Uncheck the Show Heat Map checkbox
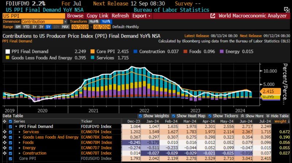 point(174,116)
